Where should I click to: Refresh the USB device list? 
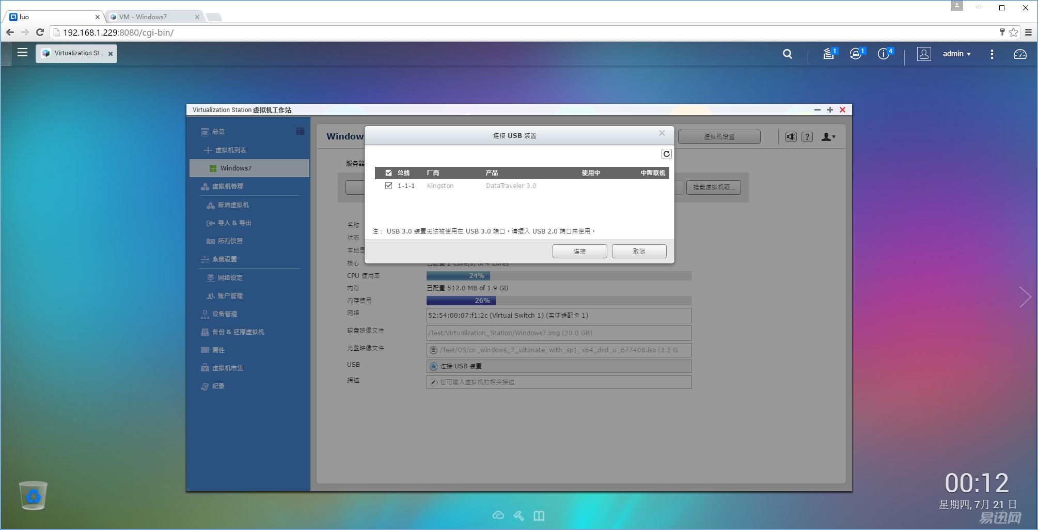tap(666, 154)
